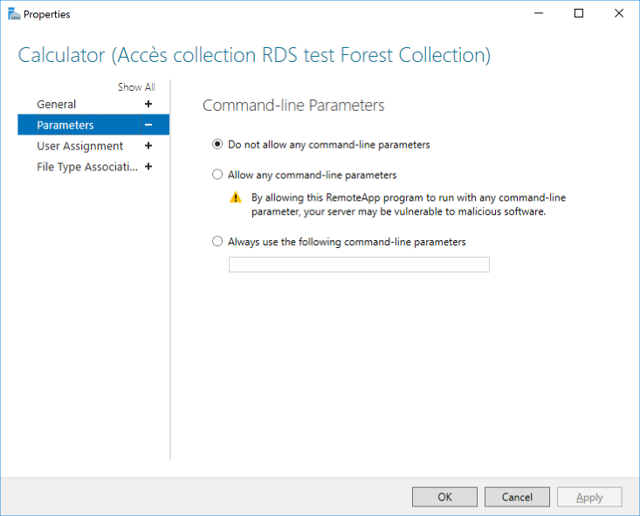
Task: Click the Properties window icon in title bar
Action: coord(13,14)
